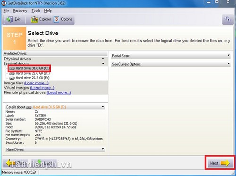This screenshot has height=176, width=236.
Task: Minimize the GetDataBack window
Action: click(x=209, y=2)
